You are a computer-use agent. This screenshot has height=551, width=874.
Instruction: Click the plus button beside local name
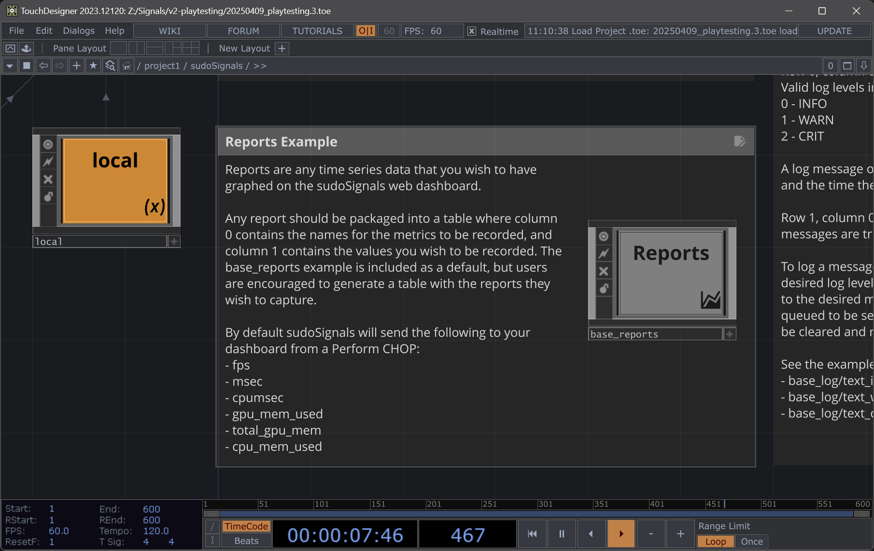pos(174,241)
